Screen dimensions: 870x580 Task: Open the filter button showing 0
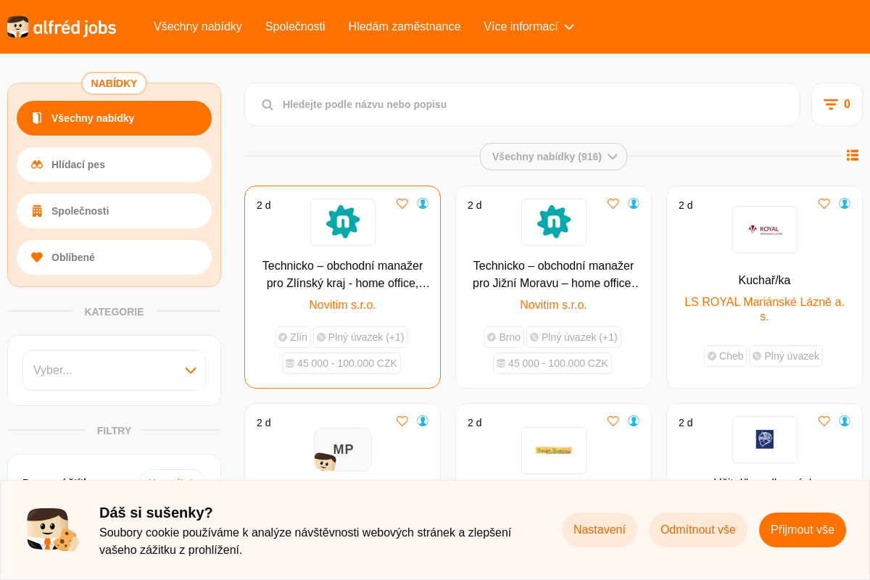click(x=837, y=104)
